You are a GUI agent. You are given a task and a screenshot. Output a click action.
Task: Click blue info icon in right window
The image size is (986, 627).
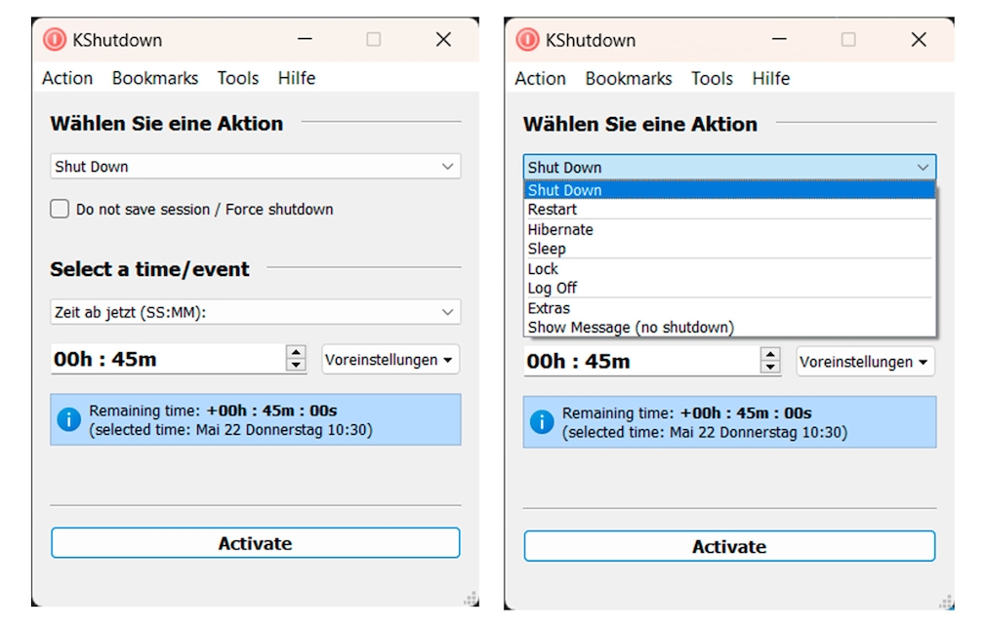542,422
